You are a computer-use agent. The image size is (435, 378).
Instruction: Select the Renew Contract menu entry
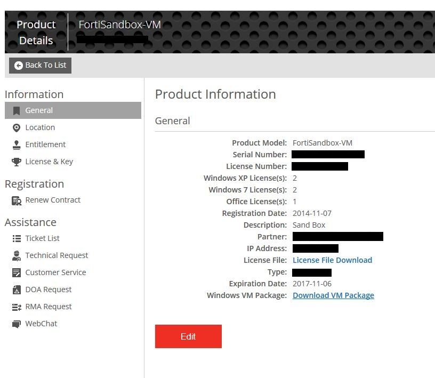[x=53, y=200]
